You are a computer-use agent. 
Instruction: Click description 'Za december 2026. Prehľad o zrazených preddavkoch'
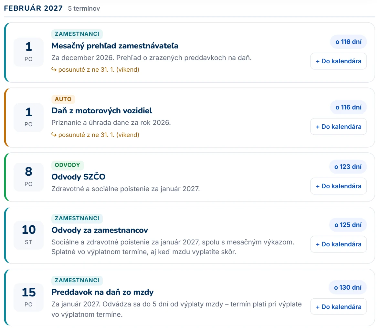click(x=151, y=58)
